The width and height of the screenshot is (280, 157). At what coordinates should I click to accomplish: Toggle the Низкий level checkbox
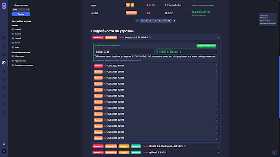[x=12, y=42]
